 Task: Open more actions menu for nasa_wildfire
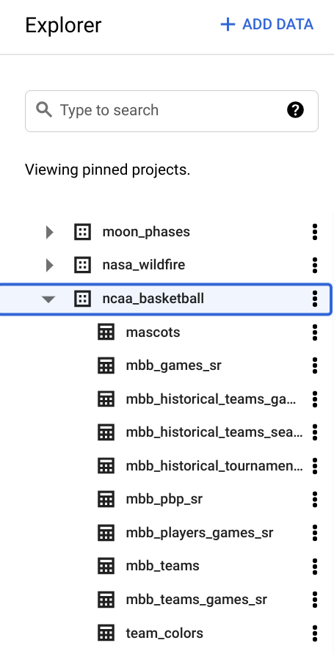[x=315, y=265]
